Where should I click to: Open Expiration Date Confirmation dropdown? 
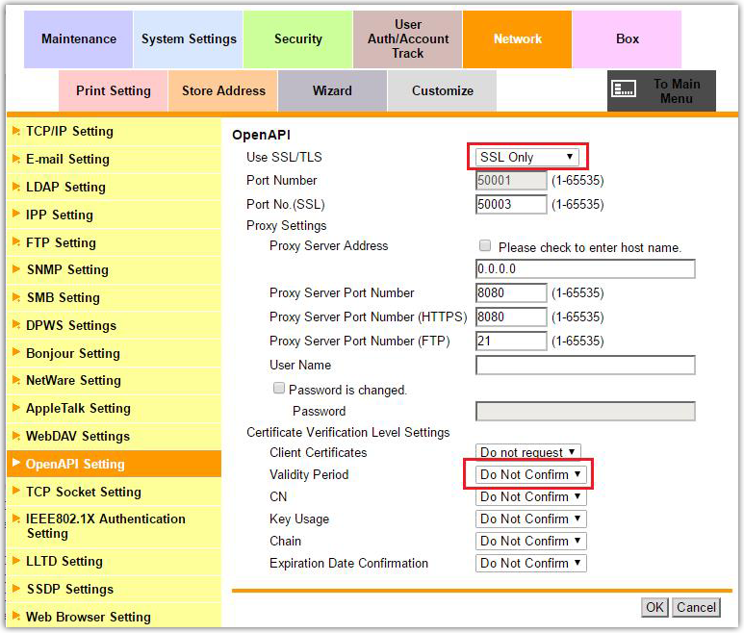click(531, 563)
